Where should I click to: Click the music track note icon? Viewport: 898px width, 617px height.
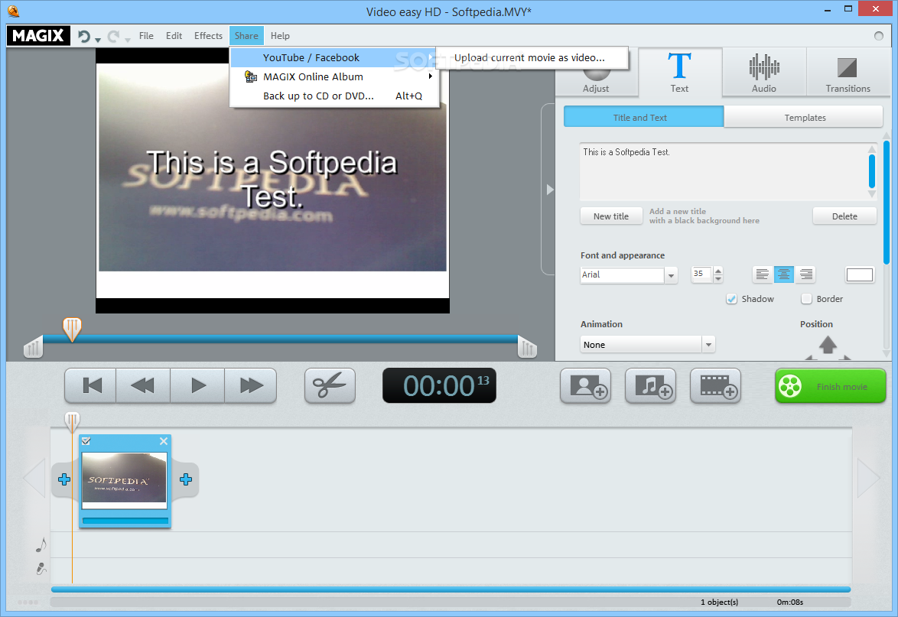(41, 544)
